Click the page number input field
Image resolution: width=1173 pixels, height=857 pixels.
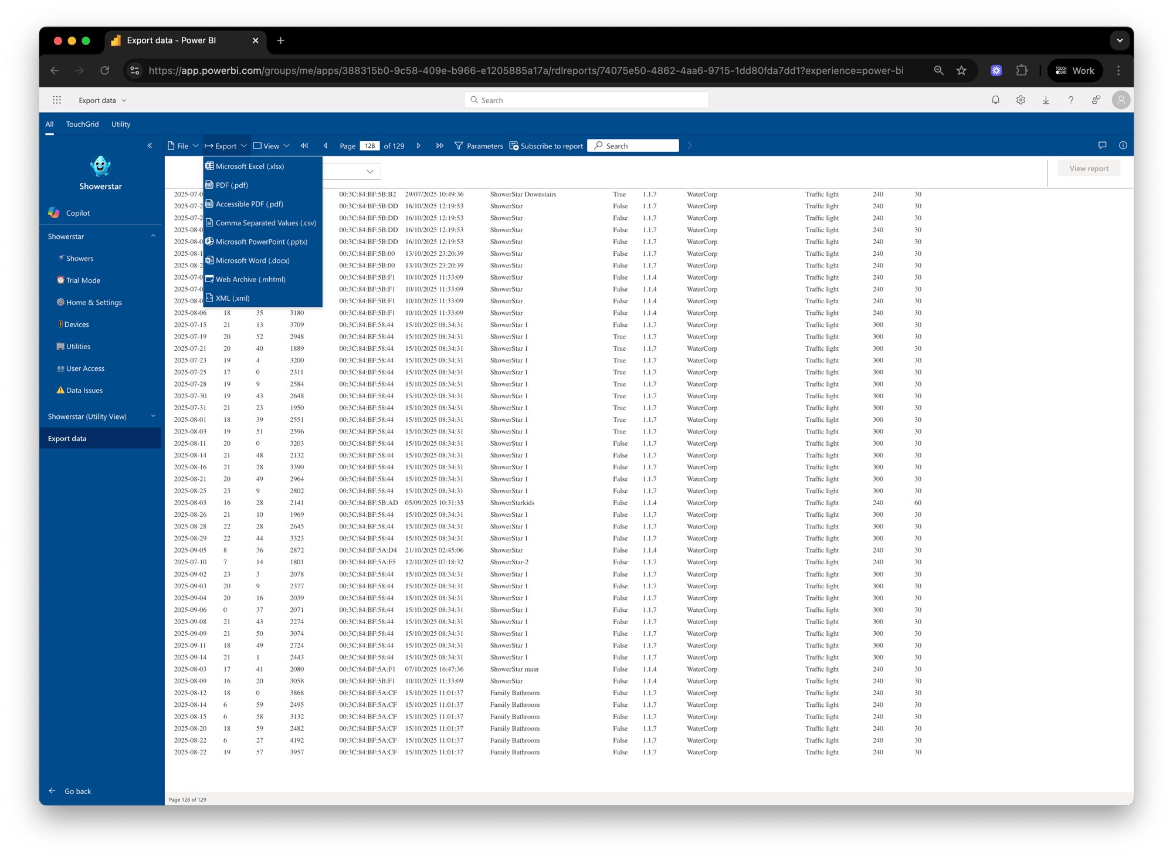pos(369,146)
